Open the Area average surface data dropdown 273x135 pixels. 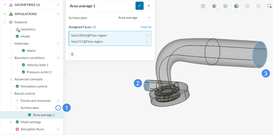coord(134,18)
